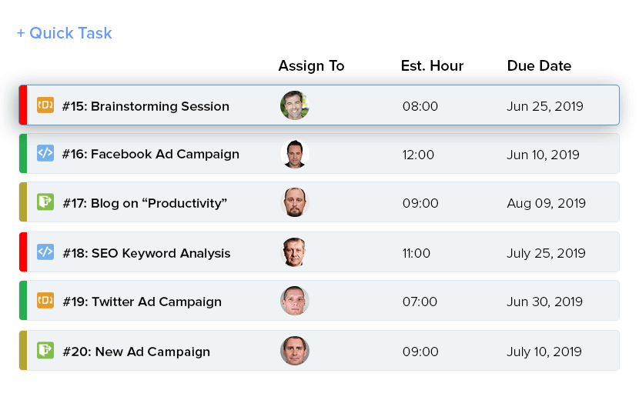639x400 pixels.
Task: Add a new task via Quick Task
Action: coord(65,33)
